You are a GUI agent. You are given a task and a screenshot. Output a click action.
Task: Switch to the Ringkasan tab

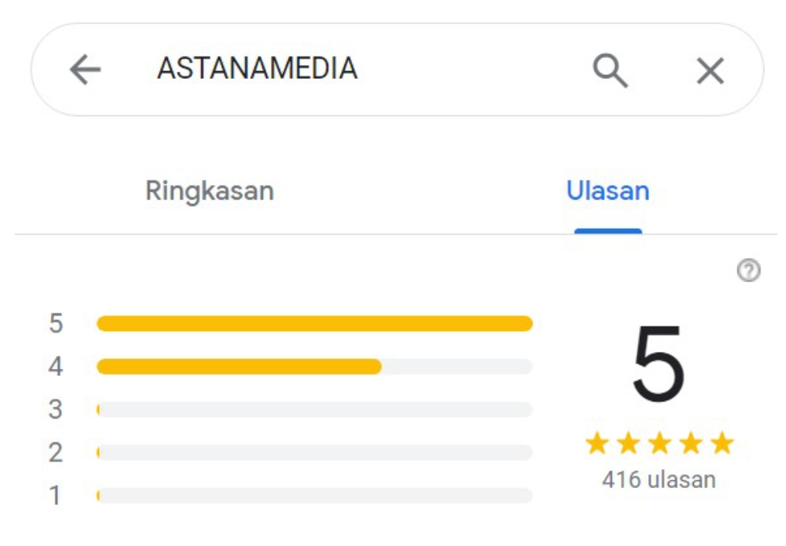[210, 191]
